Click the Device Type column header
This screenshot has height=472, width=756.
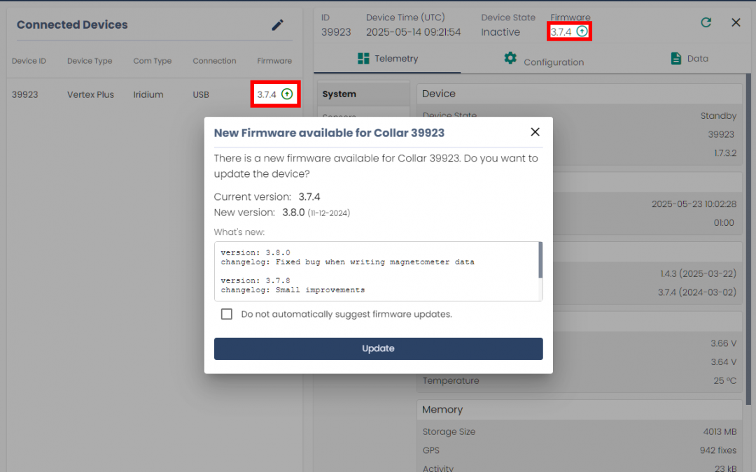90,61
